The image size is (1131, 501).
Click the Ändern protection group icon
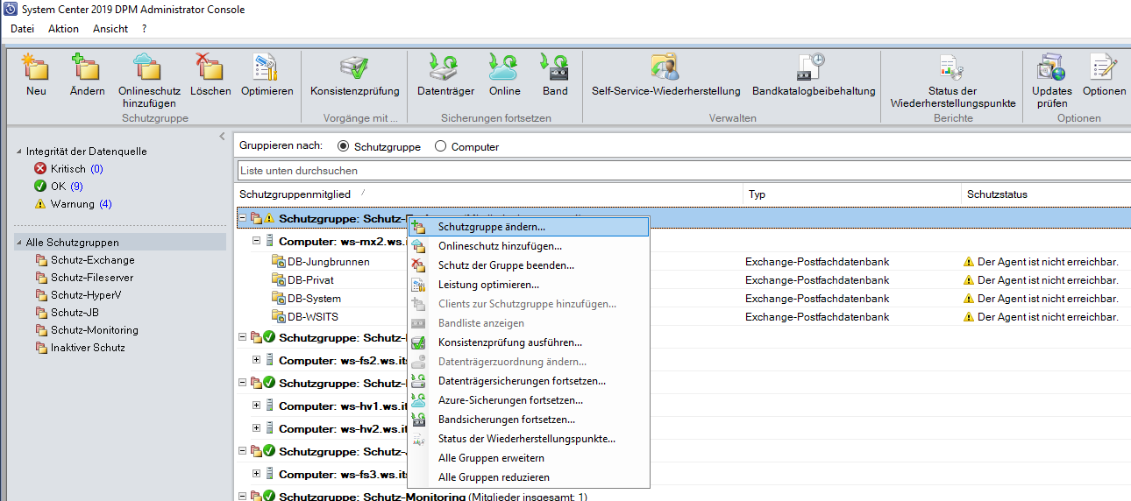[87, 67]
